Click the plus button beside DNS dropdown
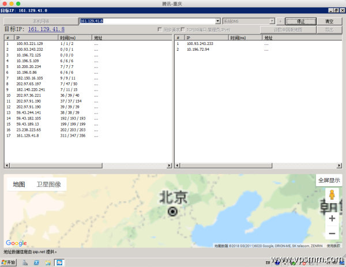 (280, 21)
